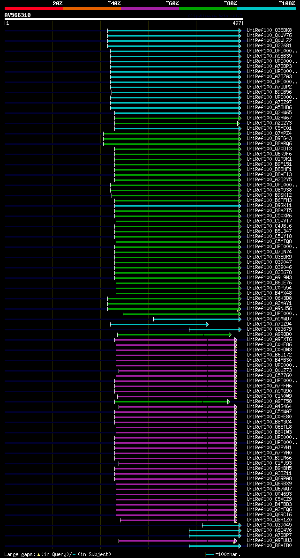Select the UniRef100_B9FG43 label
300x558 pixels.
(269, 139)
